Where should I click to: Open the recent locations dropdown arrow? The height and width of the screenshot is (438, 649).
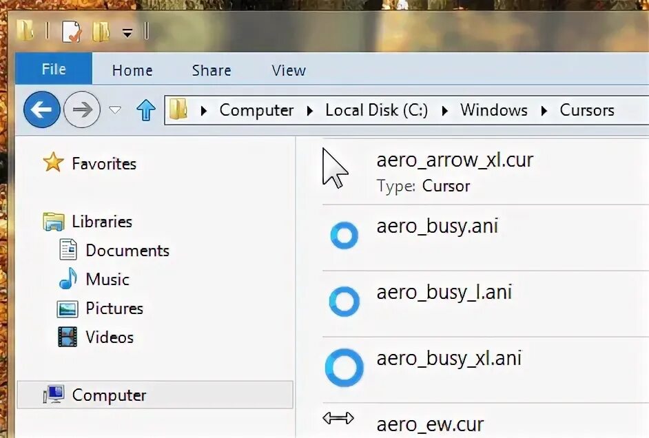coord(114,110)
